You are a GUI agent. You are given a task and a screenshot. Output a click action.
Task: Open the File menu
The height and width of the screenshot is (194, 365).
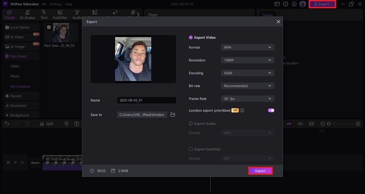tap(44, 4)
